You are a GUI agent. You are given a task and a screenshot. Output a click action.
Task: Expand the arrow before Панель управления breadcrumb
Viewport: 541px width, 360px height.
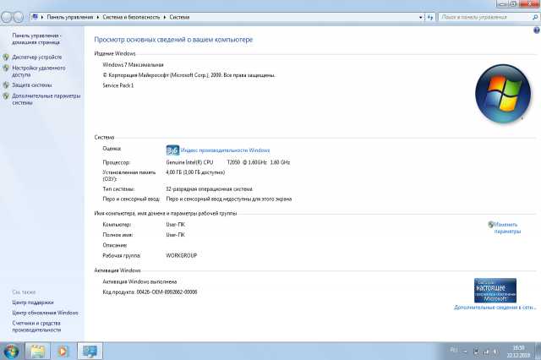point(42,17)
